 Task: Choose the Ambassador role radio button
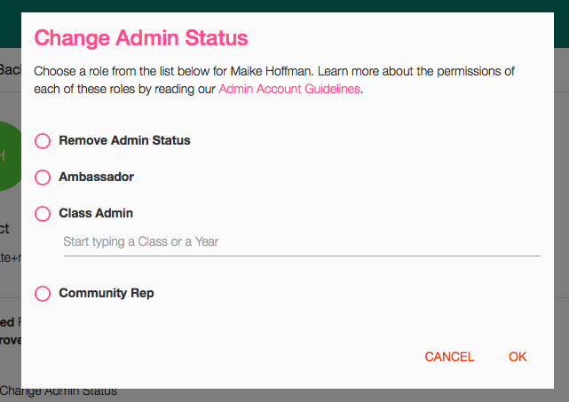[x=43, y=177]
